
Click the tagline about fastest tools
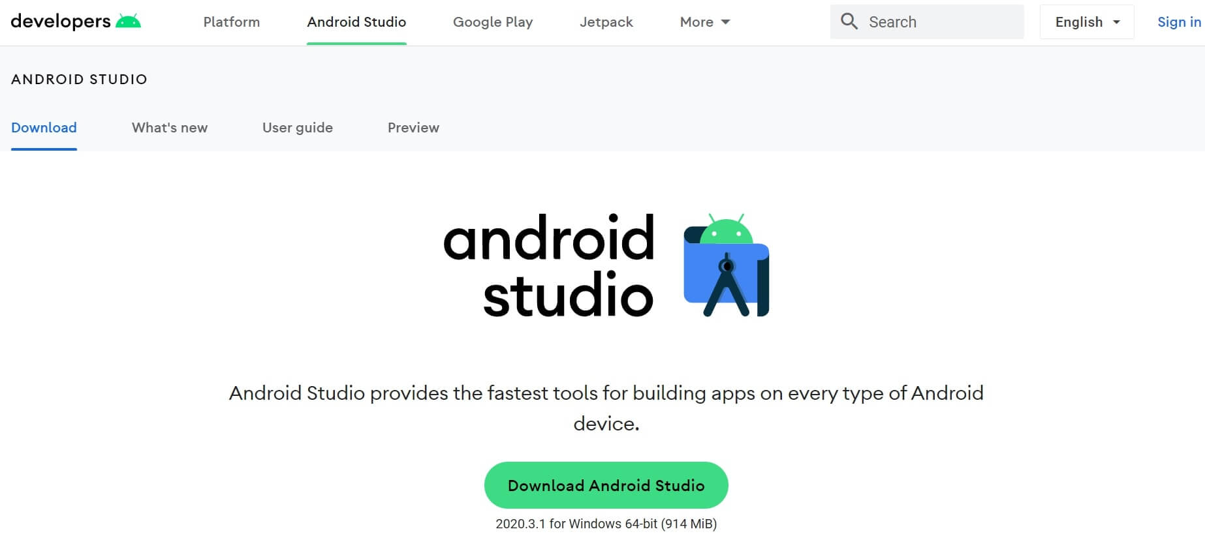(x=606, y=408)
